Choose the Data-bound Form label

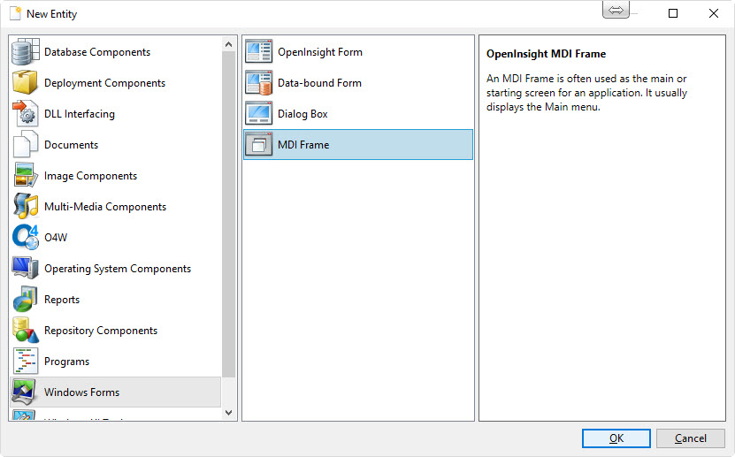pyautogui.click(x=319, y=83)
